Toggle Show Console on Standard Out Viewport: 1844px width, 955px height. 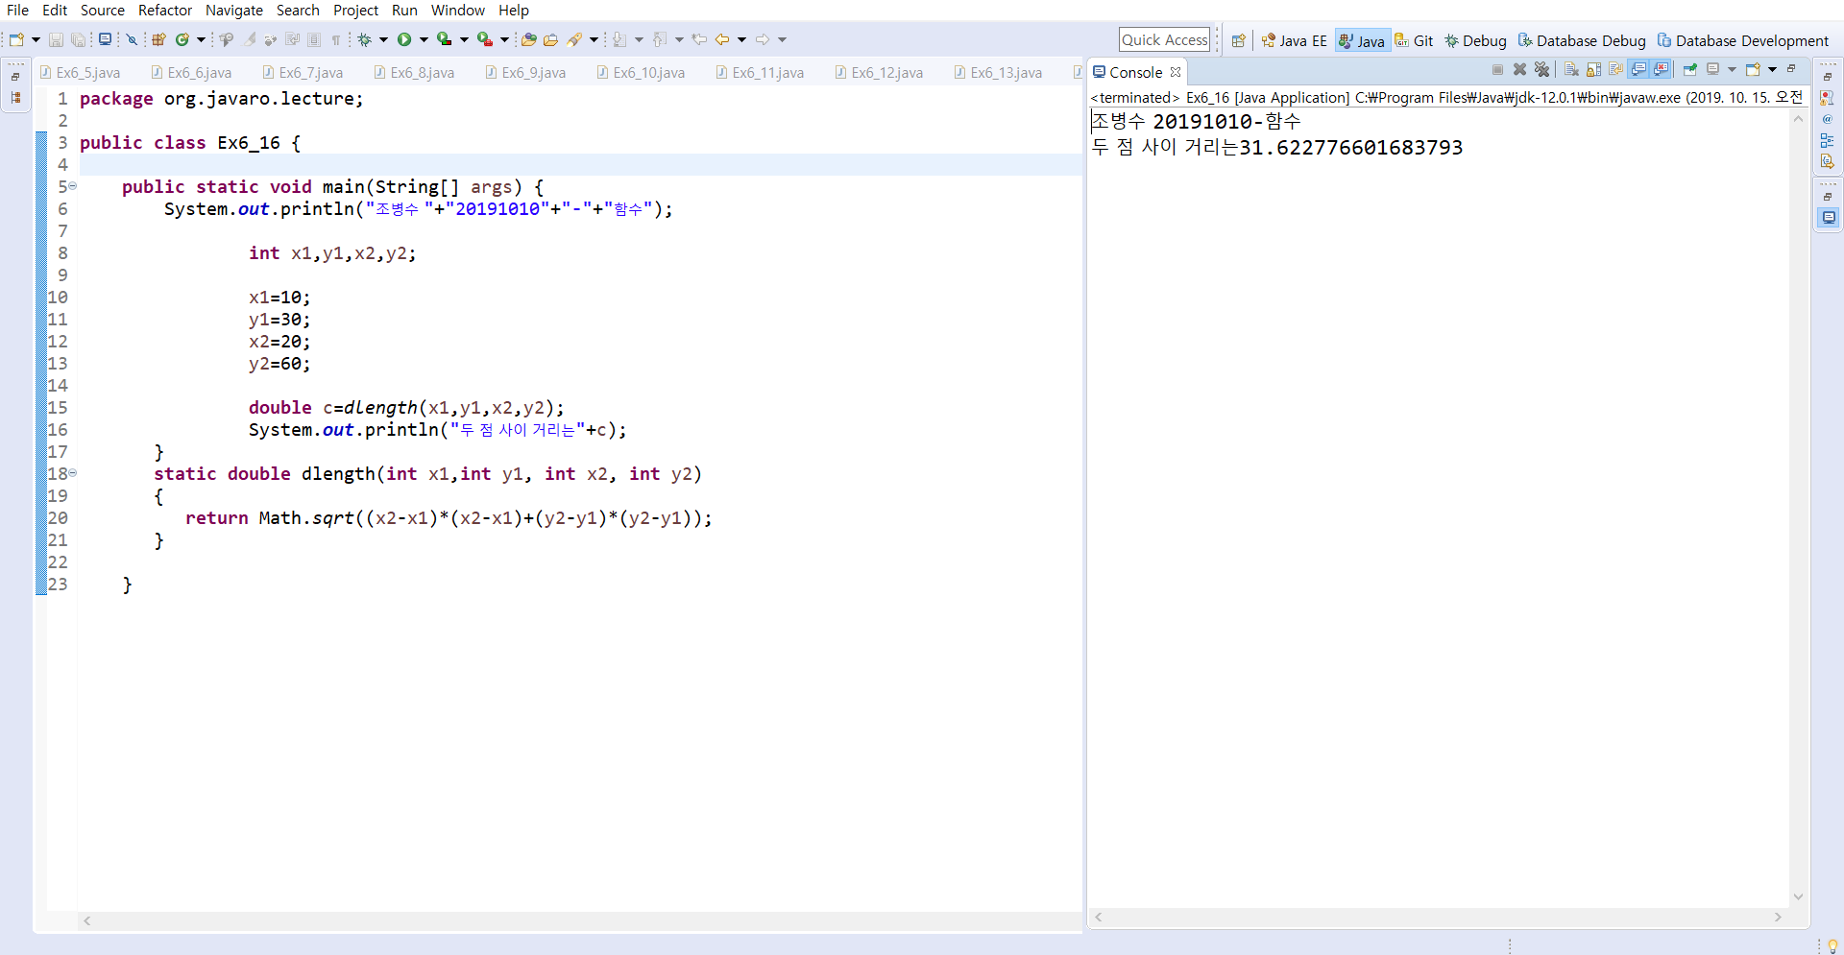coord(1638,69)
